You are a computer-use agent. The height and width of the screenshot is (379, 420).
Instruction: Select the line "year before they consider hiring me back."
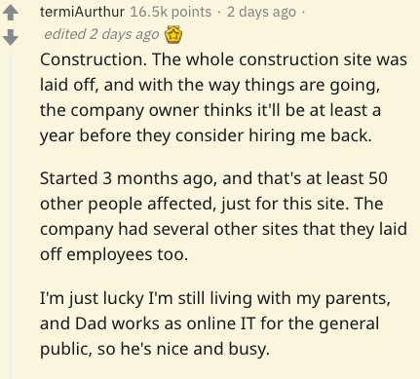tap(206, 135)
